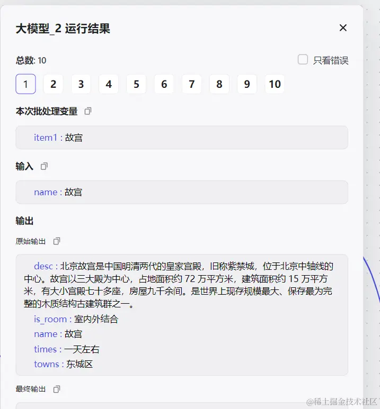Switch to result page 3
This screenshot has width=380, height=409.
click(81, 84)
